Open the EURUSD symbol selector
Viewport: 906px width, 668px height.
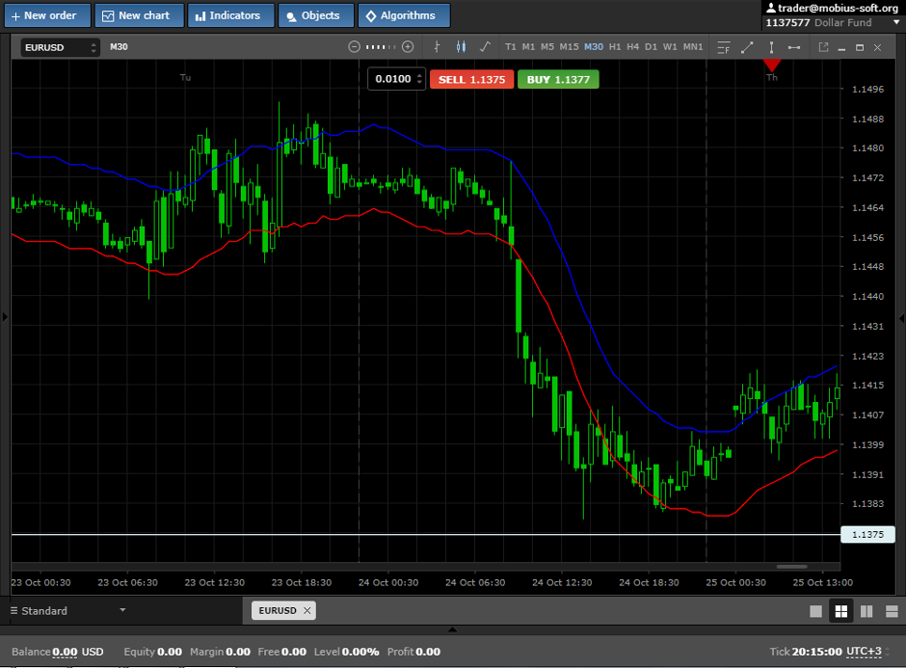(x=60, y=47)
